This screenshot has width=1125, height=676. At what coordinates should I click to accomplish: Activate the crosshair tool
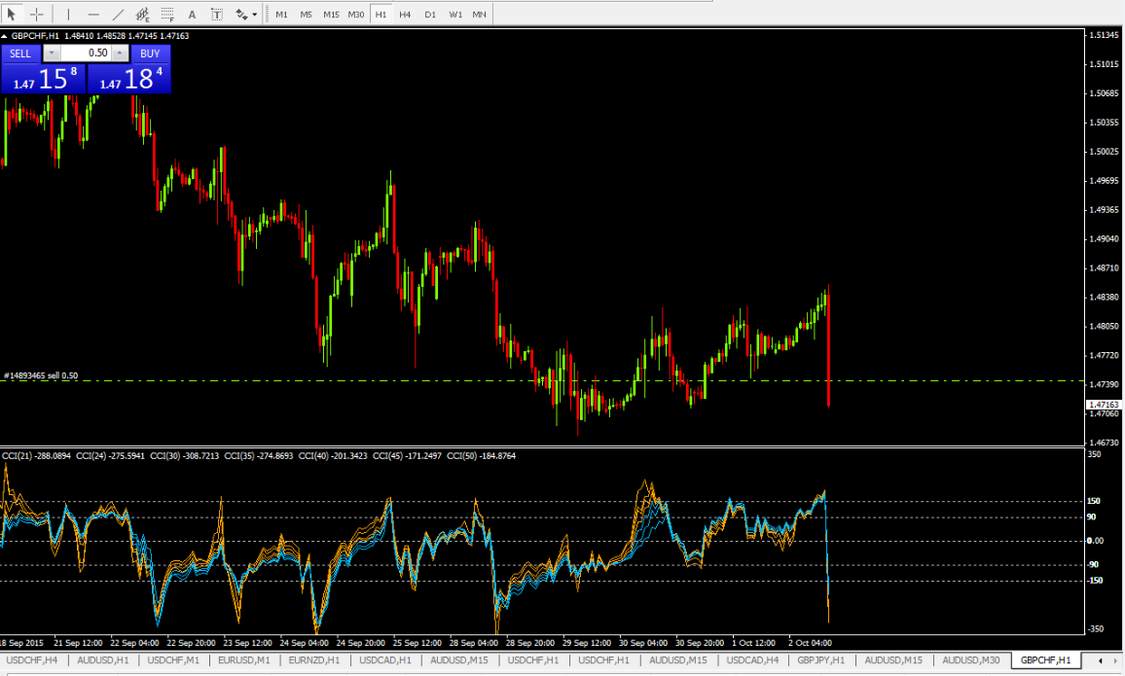[37, 14]
